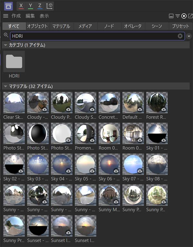Toggle the Z axis lock
This screenshot has width=193, height=247.
point(40,6)
